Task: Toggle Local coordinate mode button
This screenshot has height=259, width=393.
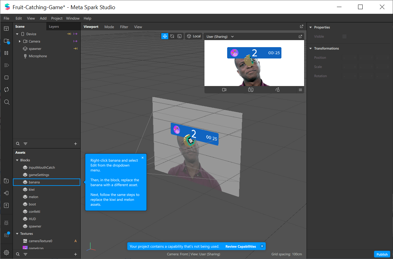Action: coord(194,36)
